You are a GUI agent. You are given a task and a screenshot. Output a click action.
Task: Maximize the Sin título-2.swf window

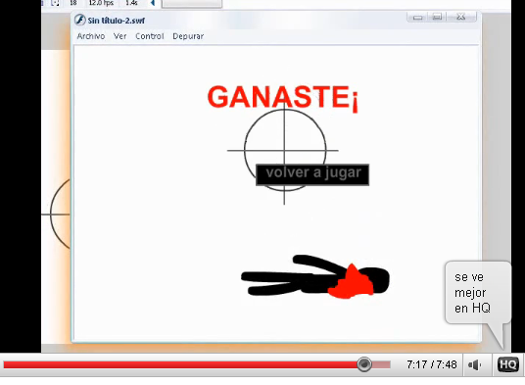coord(437,17)
